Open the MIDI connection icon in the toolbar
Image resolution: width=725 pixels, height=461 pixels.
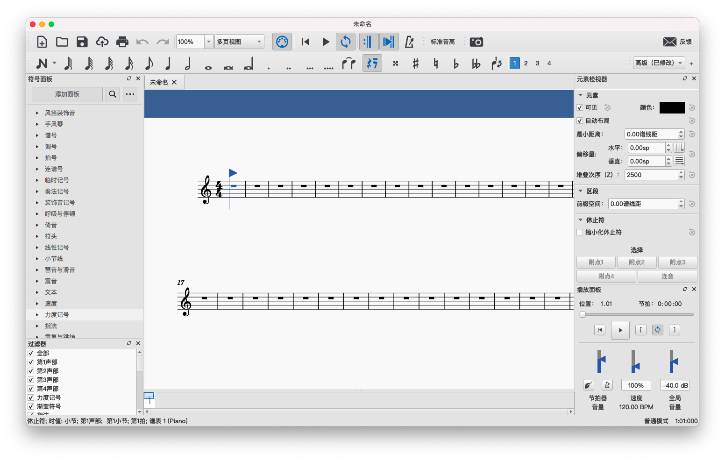pos(282,42)
